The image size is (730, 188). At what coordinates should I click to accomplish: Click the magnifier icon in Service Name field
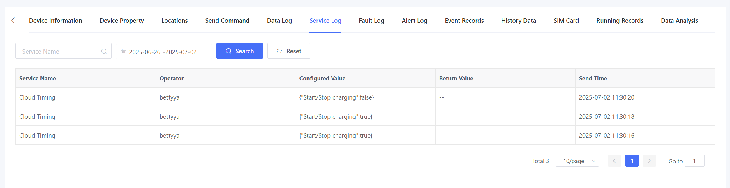(x=104, y=51)
